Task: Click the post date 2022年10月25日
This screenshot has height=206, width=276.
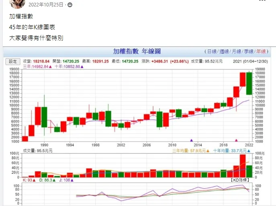Action: [46, 5]
